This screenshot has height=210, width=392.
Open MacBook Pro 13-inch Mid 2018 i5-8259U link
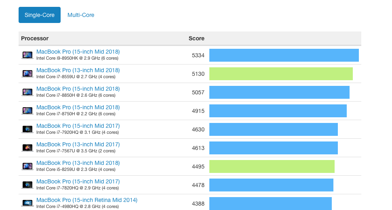[x=78, y=163]
